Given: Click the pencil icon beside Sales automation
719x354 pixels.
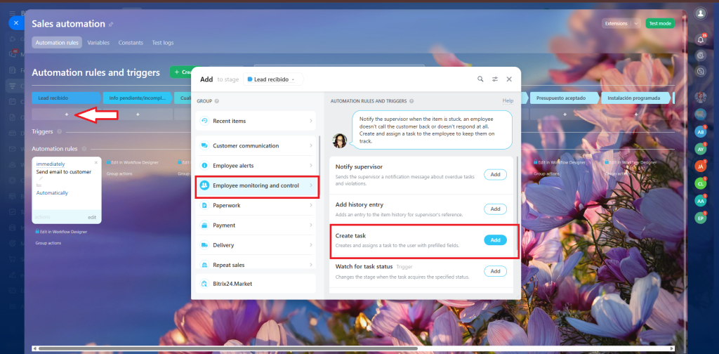Looking at the screenshot, I should coord(111,25).
